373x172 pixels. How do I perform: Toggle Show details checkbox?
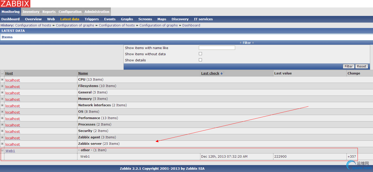coord(200,60)
